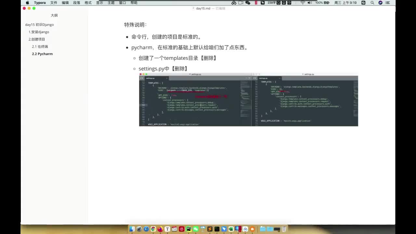Click the bullet line starting with pycharm
This screenshot has width=416, height=234.
click(190, 47)
